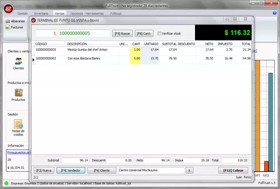The image size is (280, 189).
Task: Select the Facturas icon in the ribbon
Action: pos(8,27)
